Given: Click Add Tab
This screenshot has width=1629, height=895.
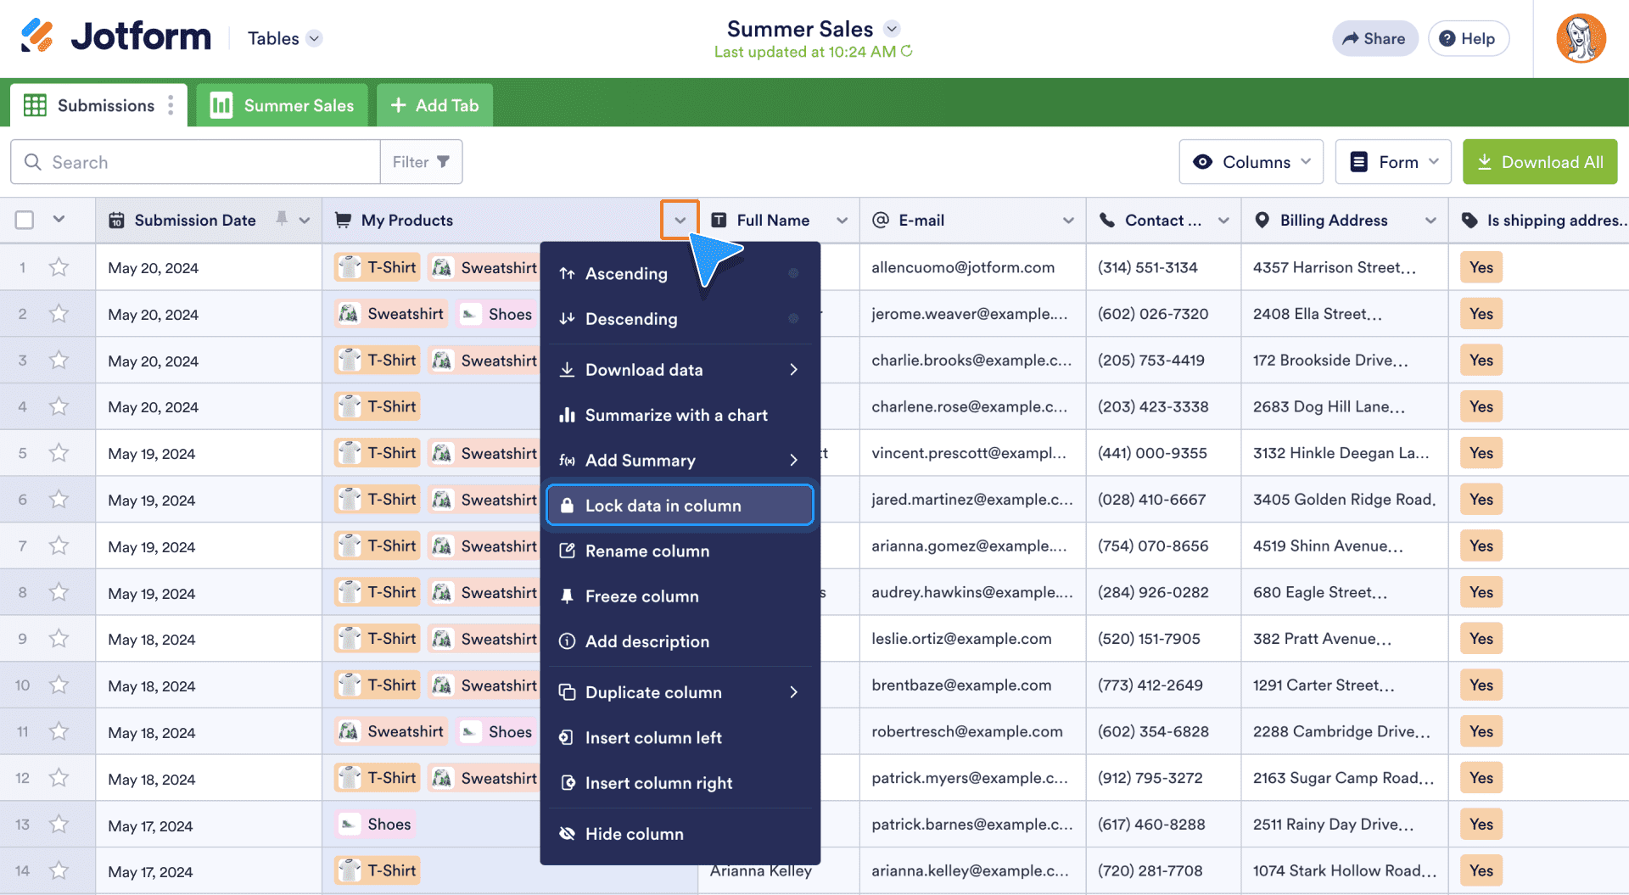Looking at the screenshot, I should pos(434,105).
